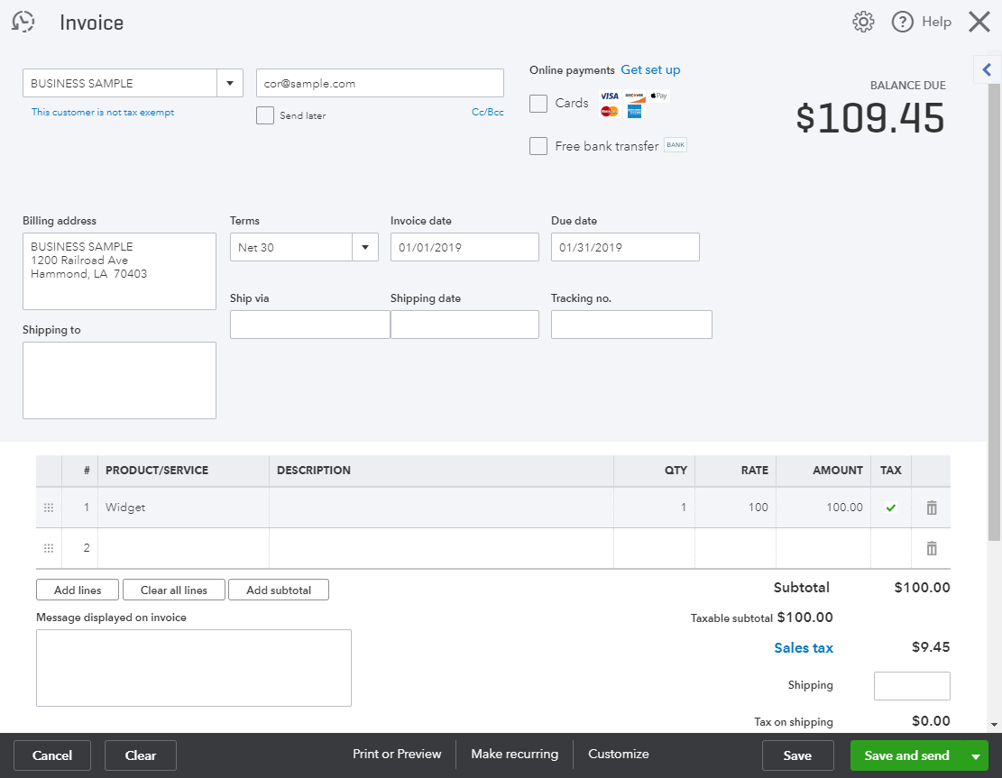Viewport: 1002px width, 778px height.
Task: Check the Cards payment option
Action: click(x=538, y=103)
